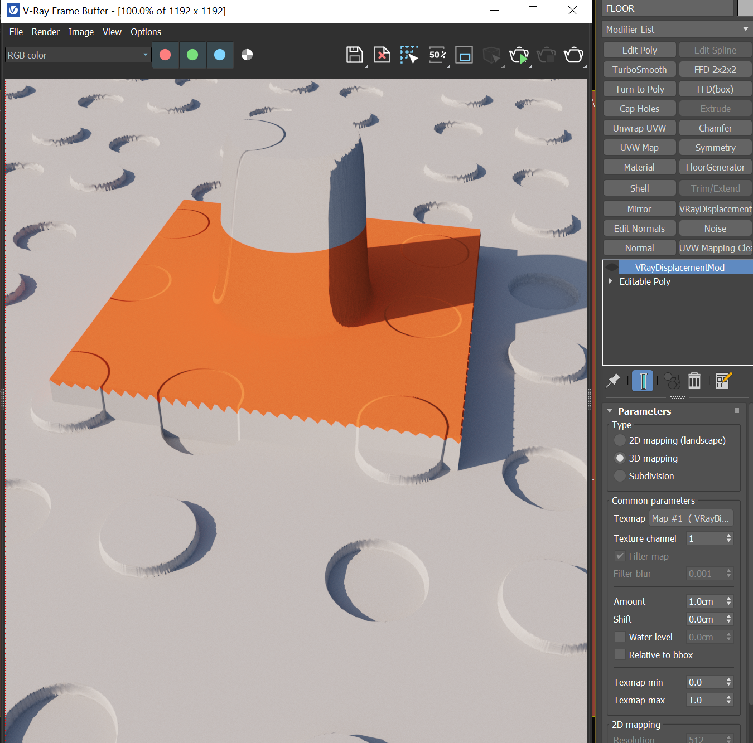Adjust the Amount spinner arrows
Screen dimensions: 753x743
pos(728,601)
